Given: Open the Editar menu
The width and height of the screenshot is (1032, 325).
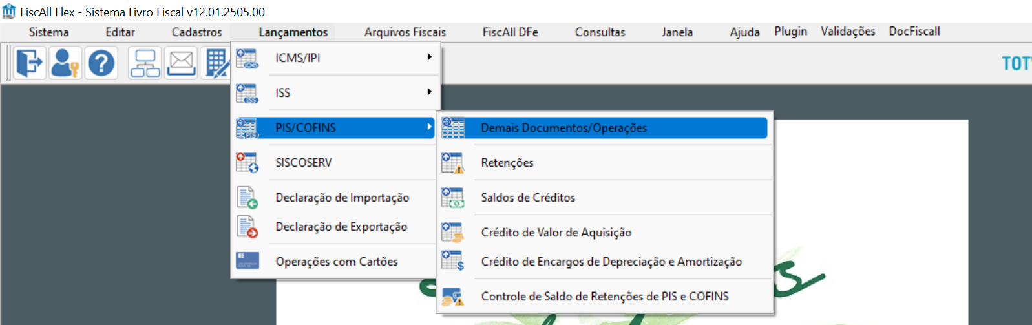Looking at the screenshot, I should [120, 32].
